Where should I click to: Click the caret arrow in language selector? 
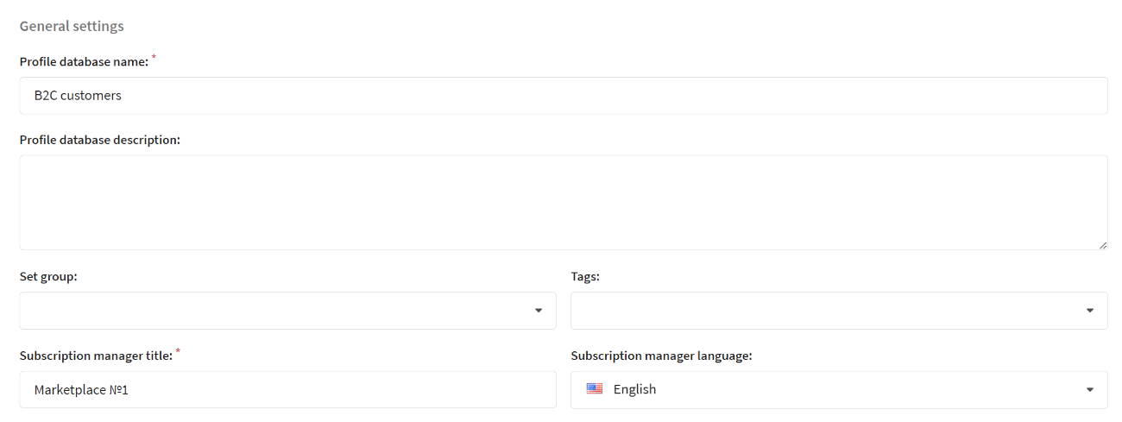click(1090, 390)
